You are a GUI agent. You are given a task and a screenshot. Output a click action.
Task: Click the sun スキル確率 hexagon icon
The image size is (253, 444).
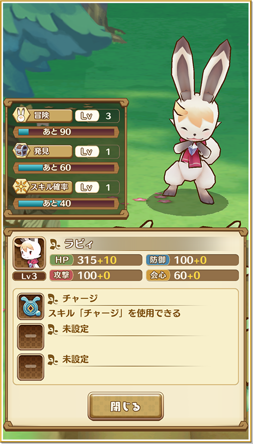(21, 187)
